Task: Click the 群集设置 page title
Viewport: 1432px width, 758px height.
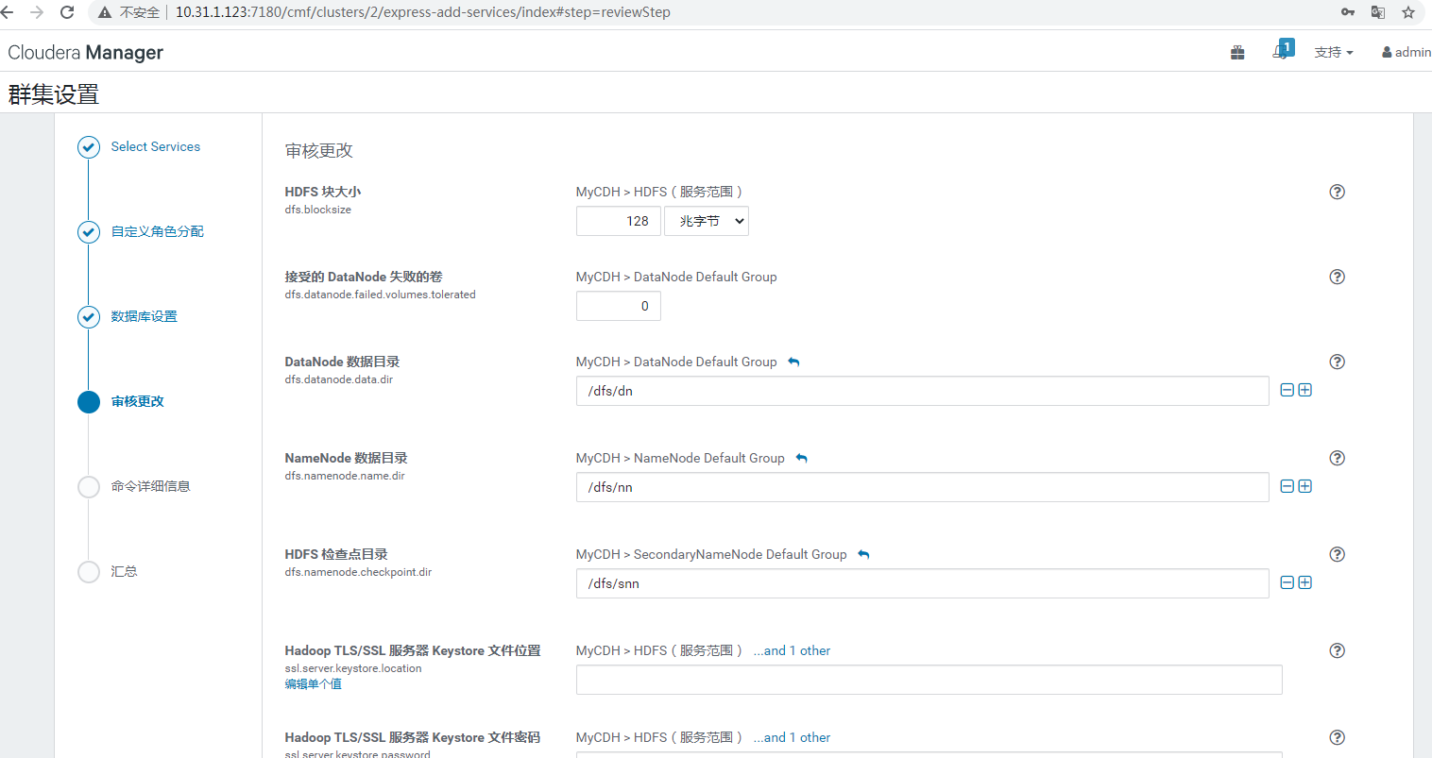Action: (54, 94)
